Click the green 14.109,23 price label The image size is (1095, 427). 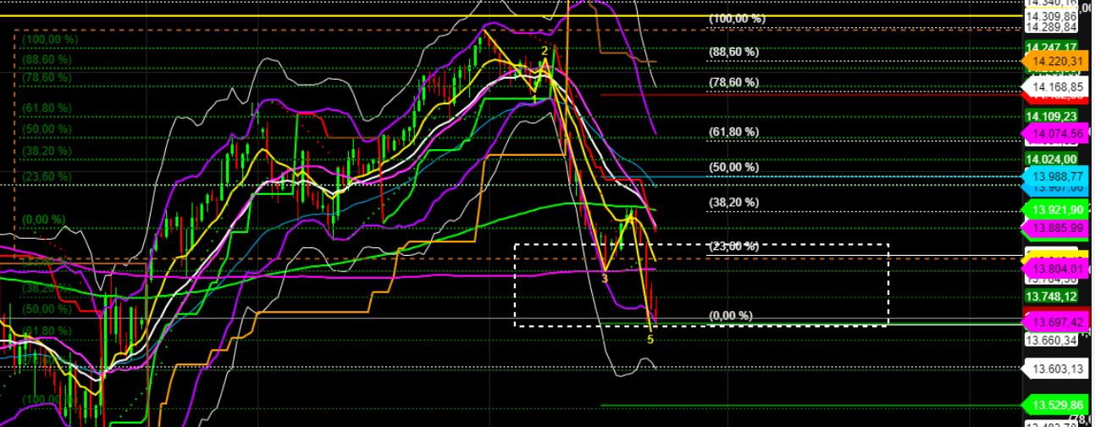pyautogui.click(x=1051, y=117)
